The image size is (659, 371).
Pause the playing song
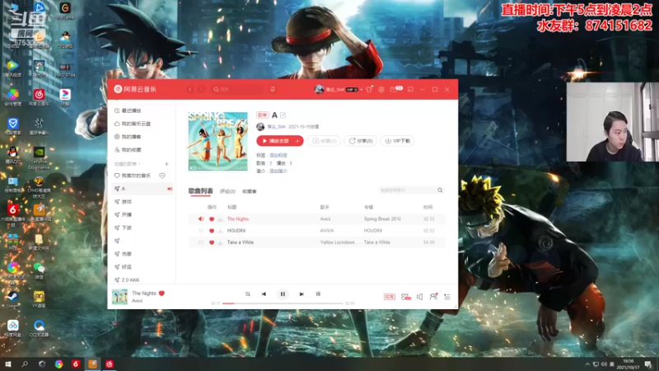[283, 294]
